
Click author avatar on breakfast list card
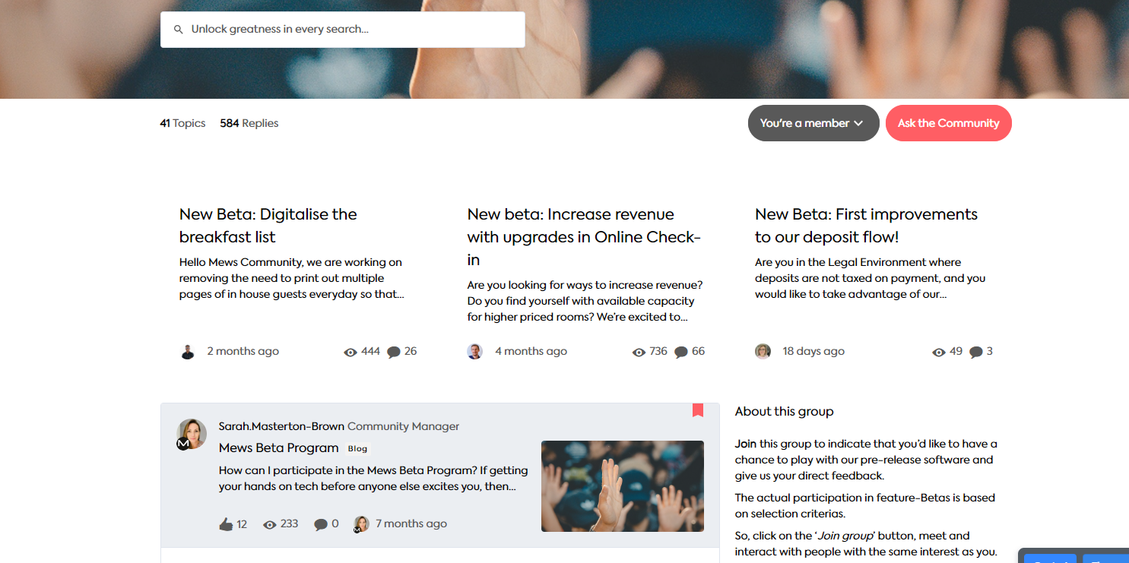(188, 352)
